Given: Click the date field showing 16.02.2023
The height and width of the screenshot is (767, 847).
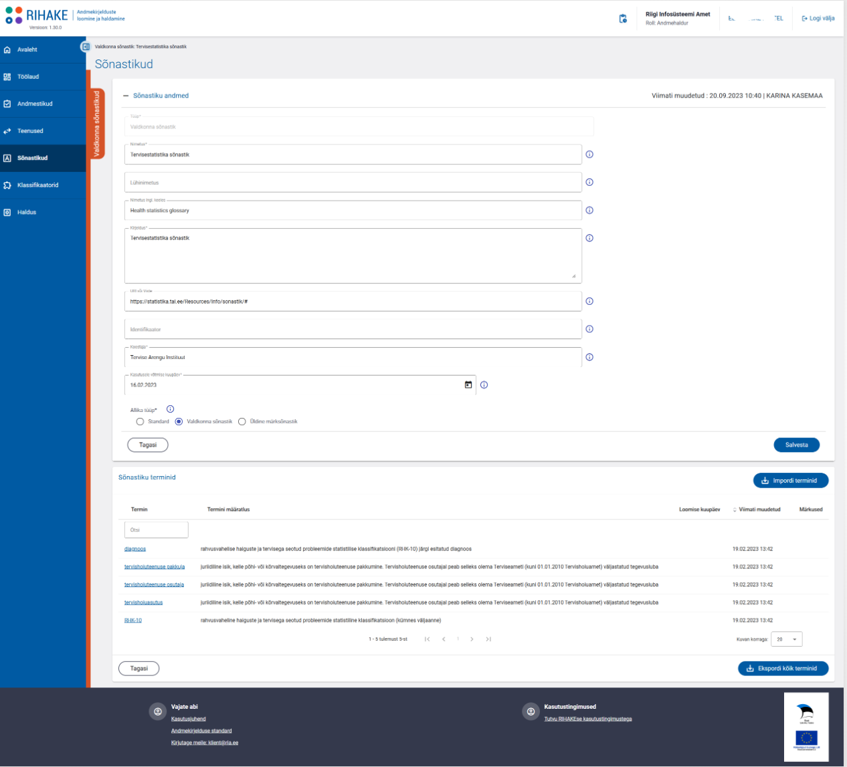Looking at the screenshot, I should click(x=300, y=385).
